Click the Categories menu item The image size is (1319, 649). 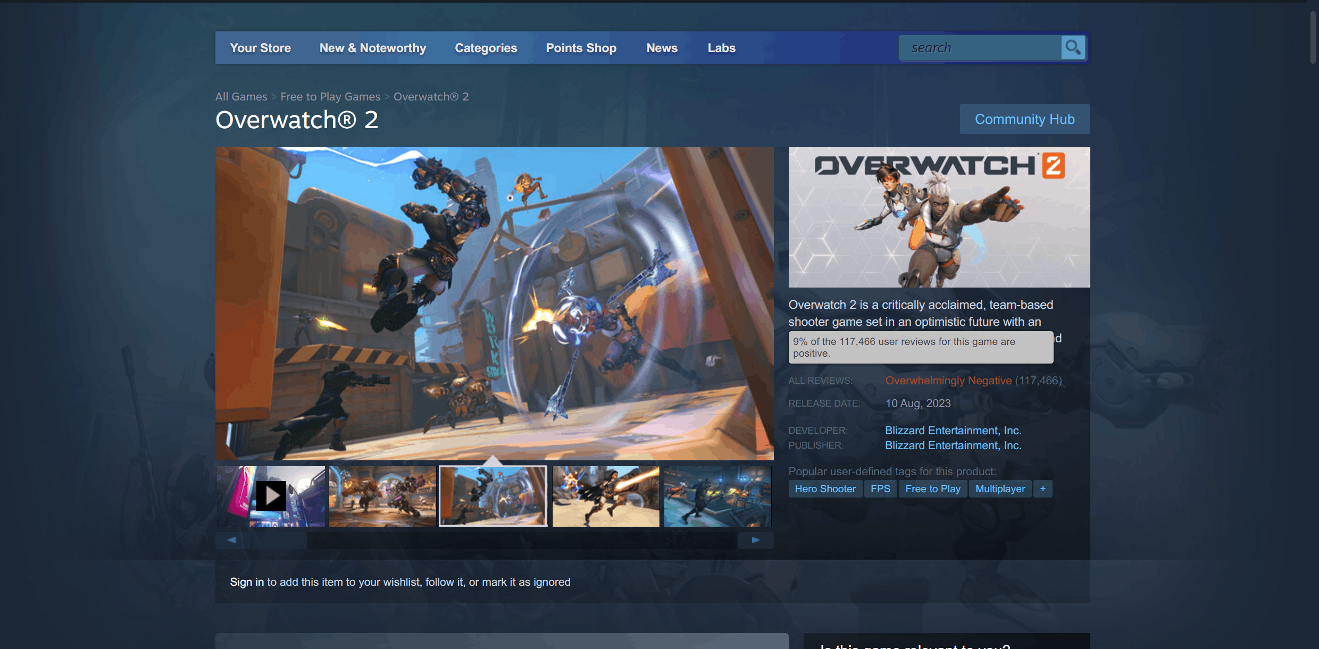pos(486,47)
